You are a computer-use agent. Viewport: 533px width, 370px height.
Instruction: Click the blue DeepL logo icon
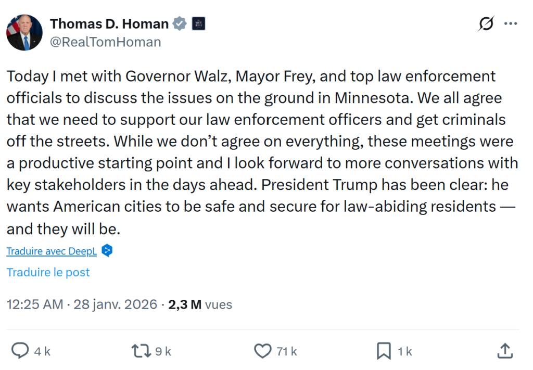[107, 251]
